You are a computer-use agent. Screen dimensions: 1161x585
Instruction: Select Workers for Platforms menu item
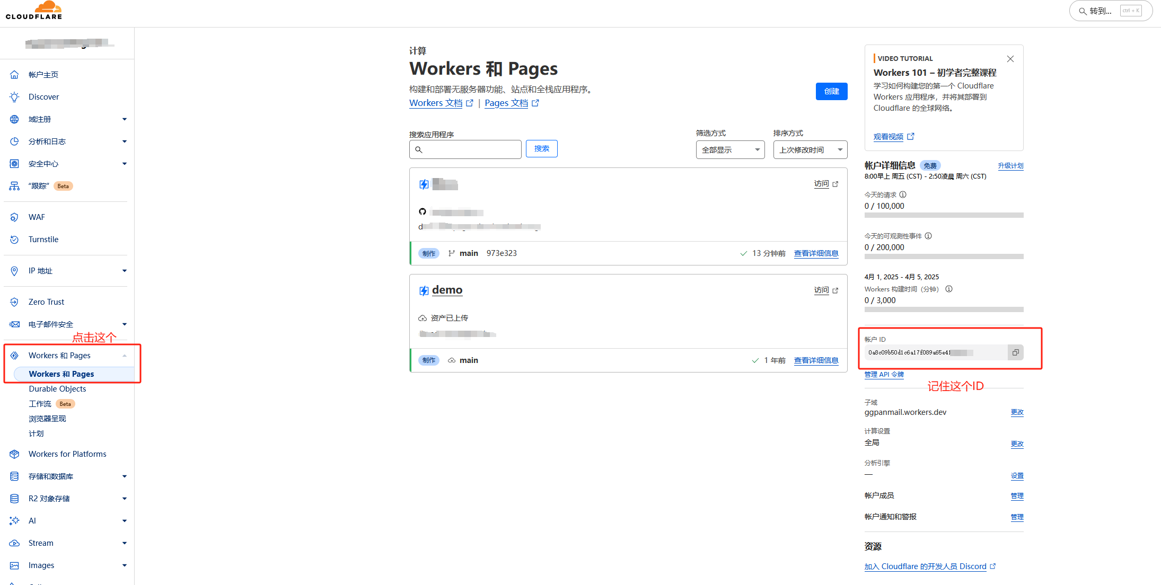(x=67, y=454)
